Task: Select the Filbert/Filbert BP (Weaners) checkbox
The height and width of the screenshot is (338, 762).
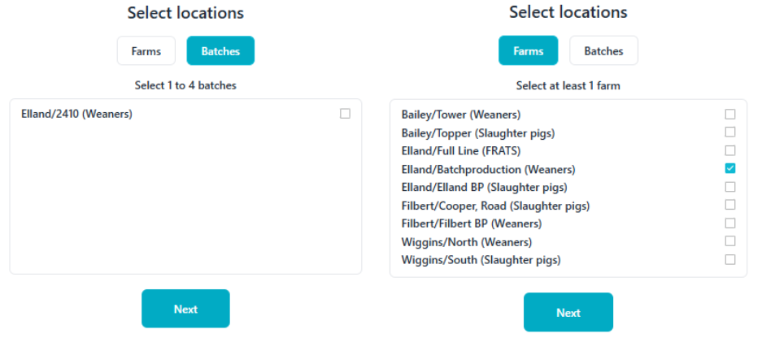Action: [x=730, y=223]
